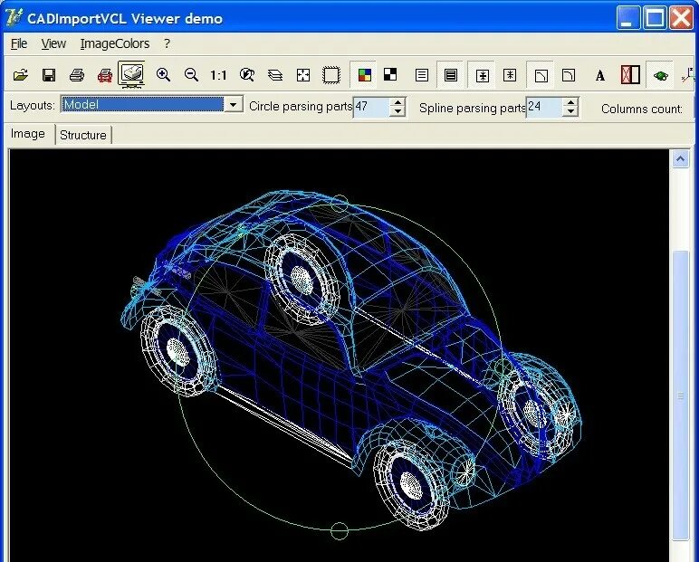The width and height of the screenshot is (699, 562).
Task: Select the black and white checker mode
Action: coord(390,74)
